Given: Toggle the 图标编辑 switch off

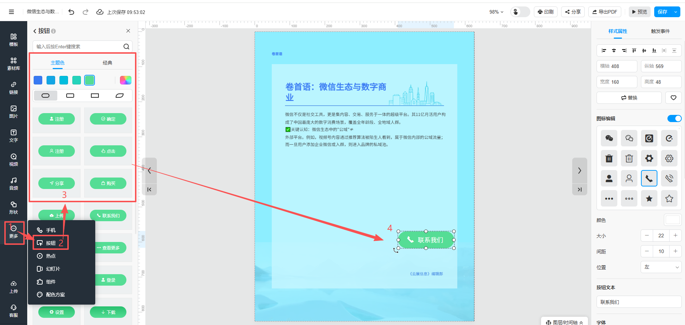Looking at the screenshot, I should click(674, 118).
